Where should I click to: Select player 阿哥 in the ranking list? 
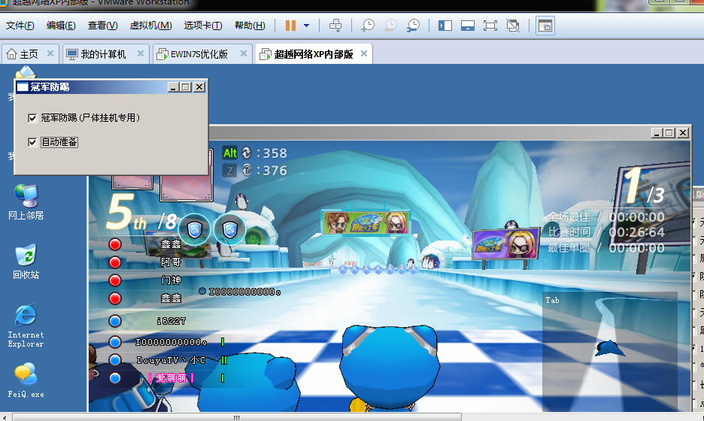point(171,262)
